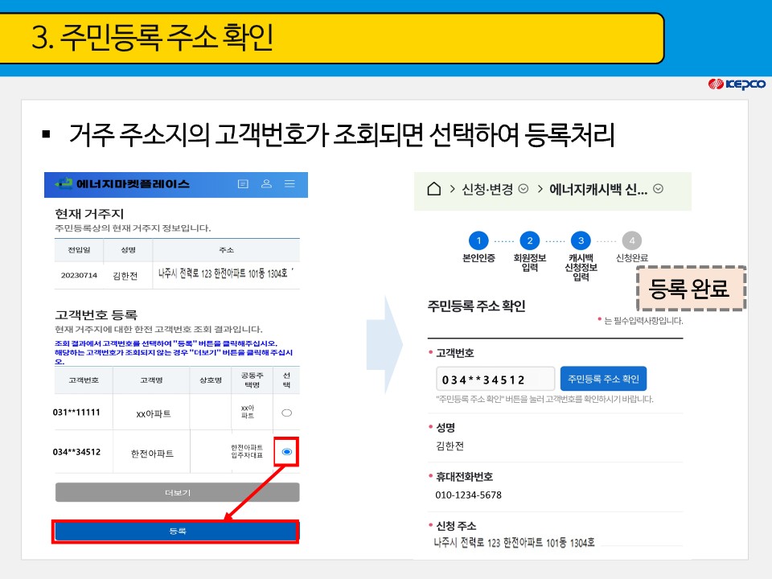This screenshot has height=579, width=772.
Task: Click the blue 등록 registration button
Action: click(176, 530)
